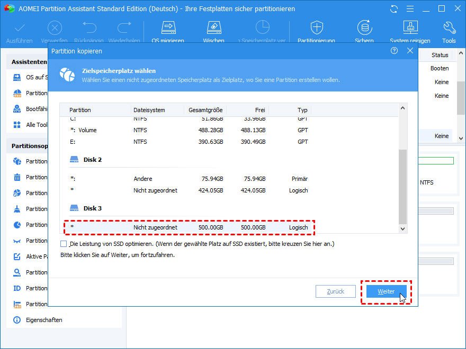466x349 pixels.
Task: Click the Speicherplatz verteilen clock icon
Action: [x=263, y=27]
